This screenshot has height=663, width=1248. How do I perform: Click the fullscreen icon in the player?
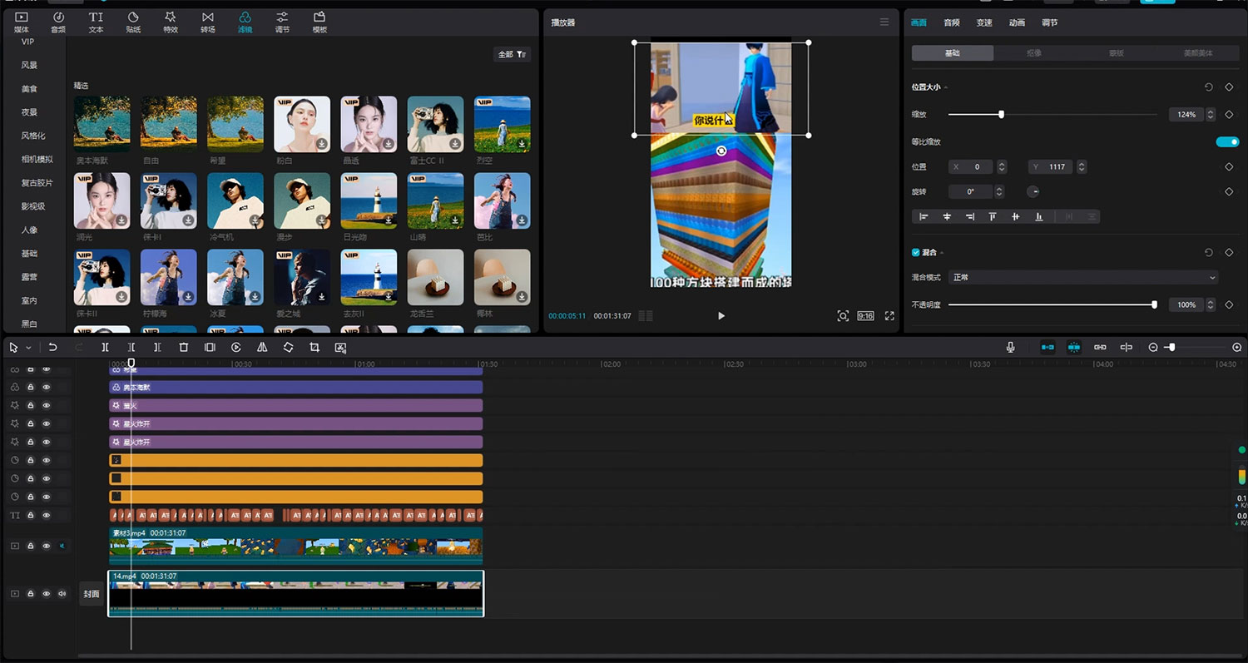889,316
